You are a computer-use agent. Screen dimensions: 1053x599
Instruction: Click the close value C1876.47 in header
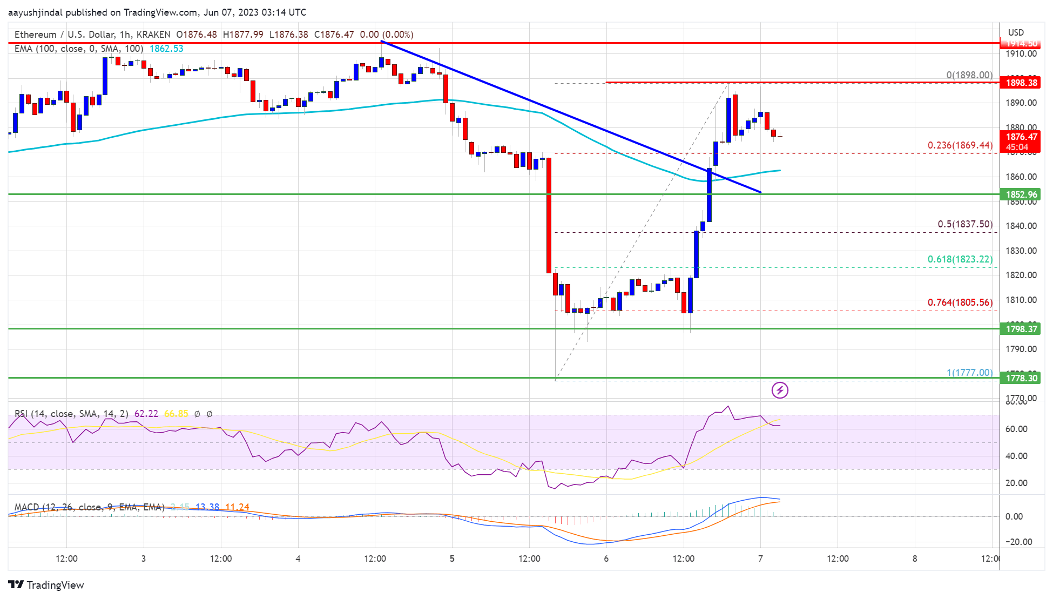pyautogui.click(x=334, y=35)
